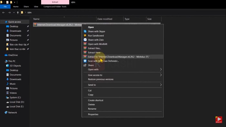Click the Windows Defender shield icon
The height and width of the screenshot is (127, 226).
85,61
